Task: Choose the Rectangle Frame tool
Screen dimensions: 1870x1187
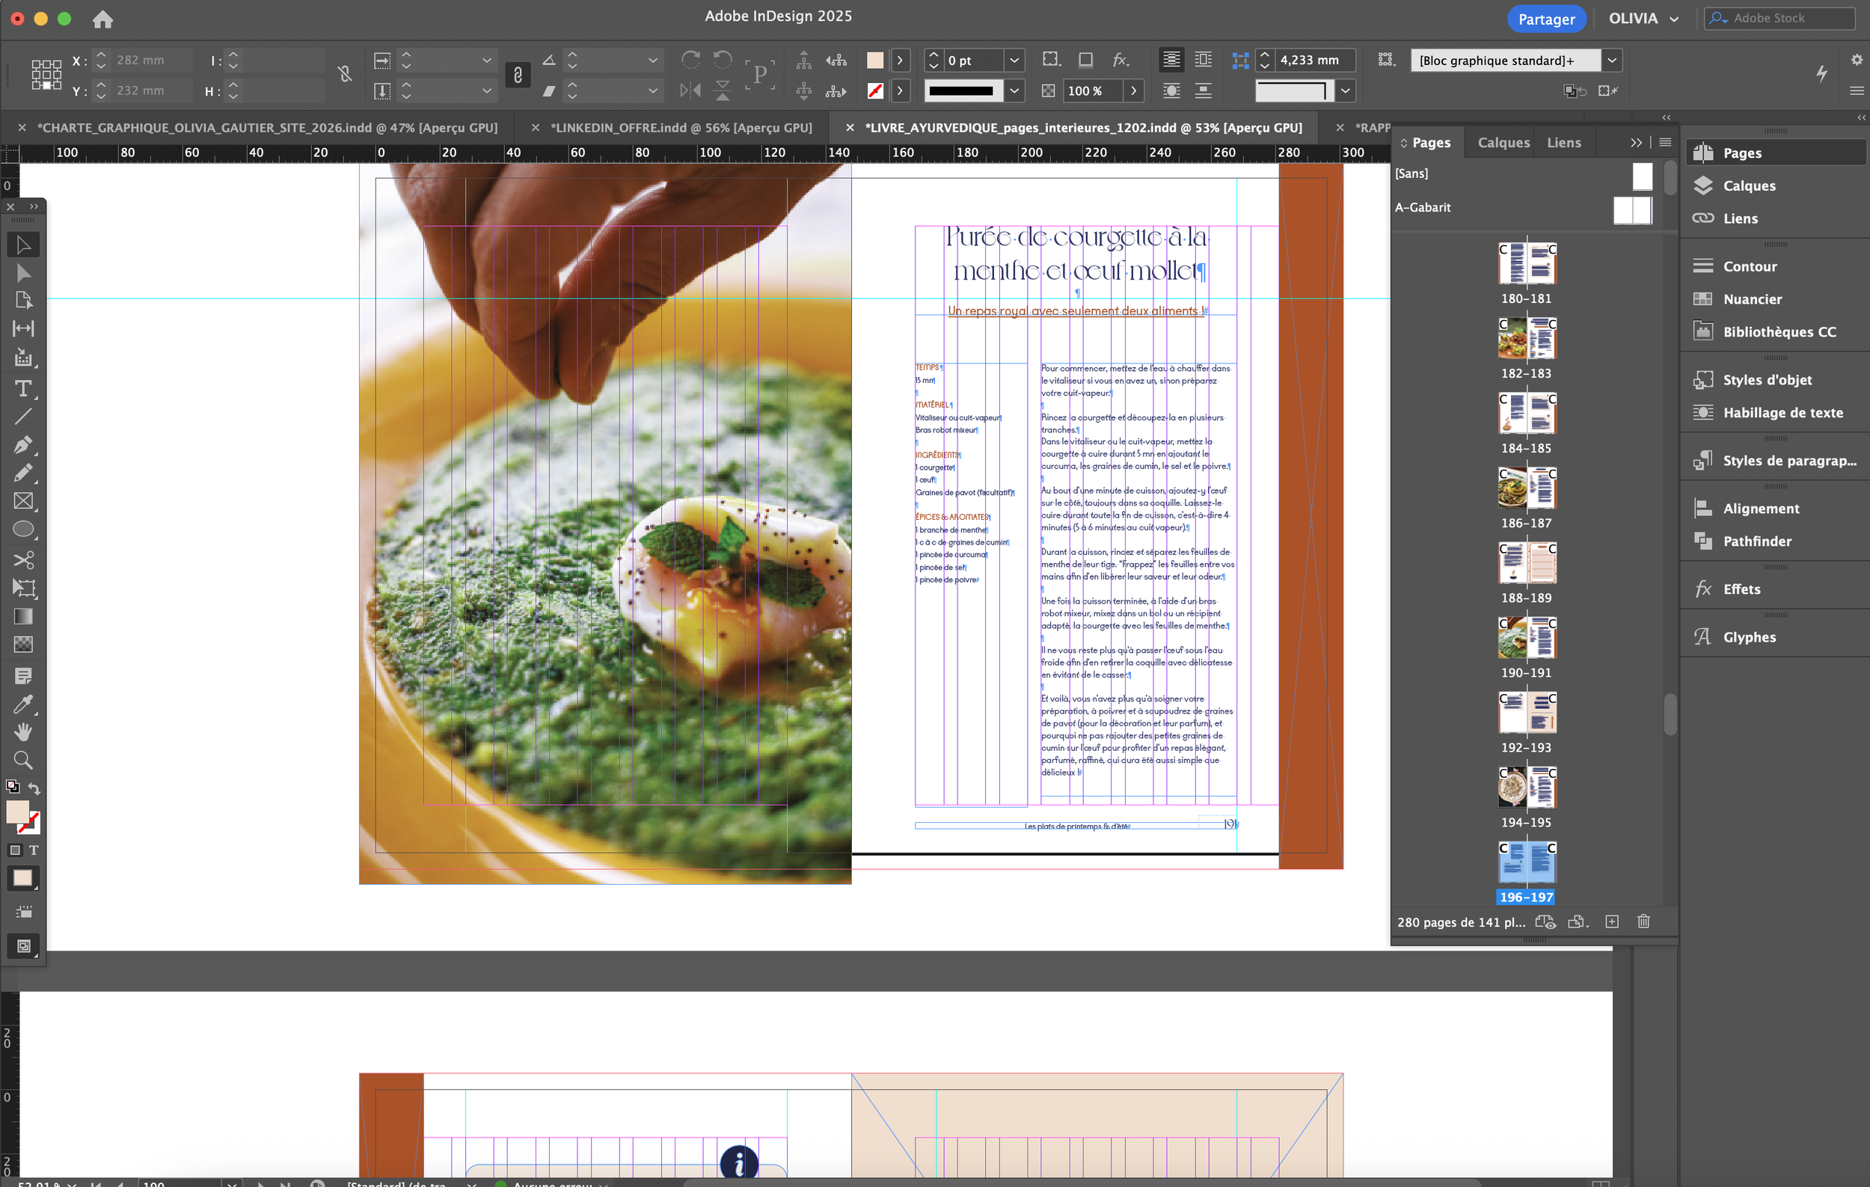Action: click(x=23, y=502)
